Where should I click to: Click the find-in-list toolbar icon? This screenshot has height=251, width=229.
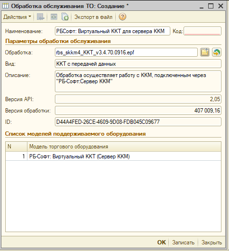[x=41, y=17]
